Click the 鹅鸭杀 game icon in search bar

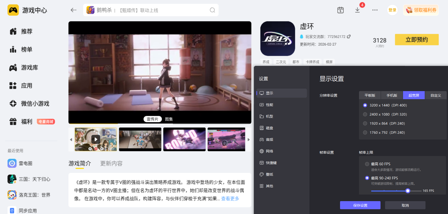click(x=91, y=10)
